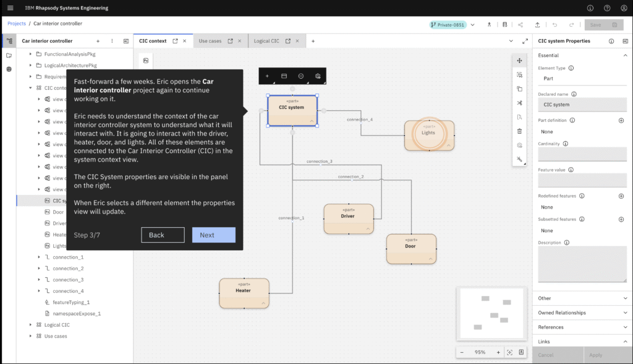Open the tree panel kebab menu

112,41
